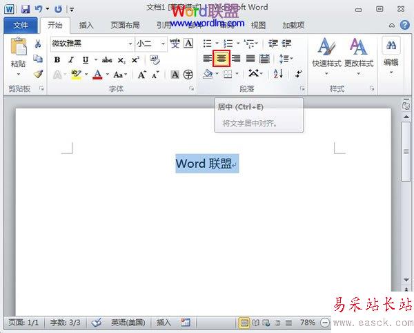Viewport: 414px width, 333px height.
Task: Click the 字数: 3/3 word count
Action: [x=66, y=323]
